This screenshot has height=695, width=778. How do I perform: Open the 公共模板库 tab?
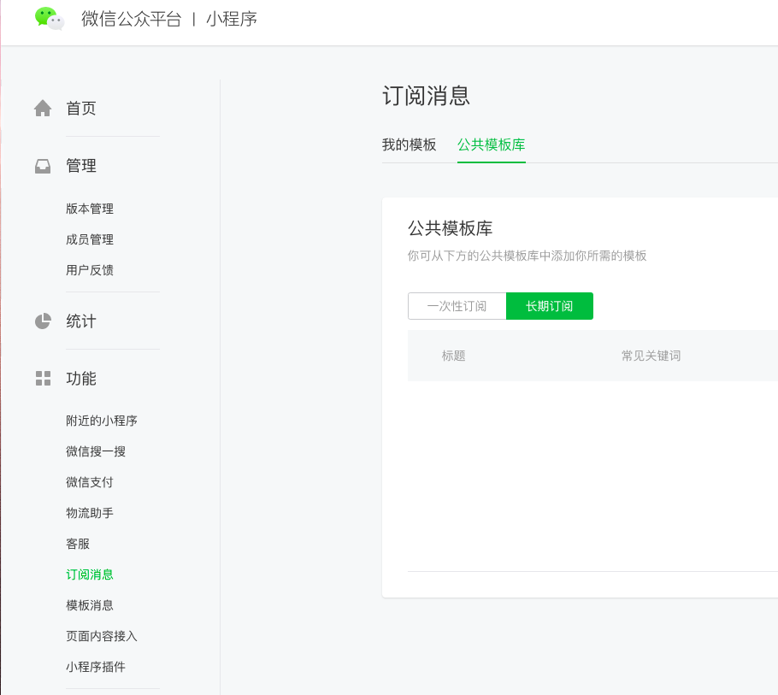(492, 145)
